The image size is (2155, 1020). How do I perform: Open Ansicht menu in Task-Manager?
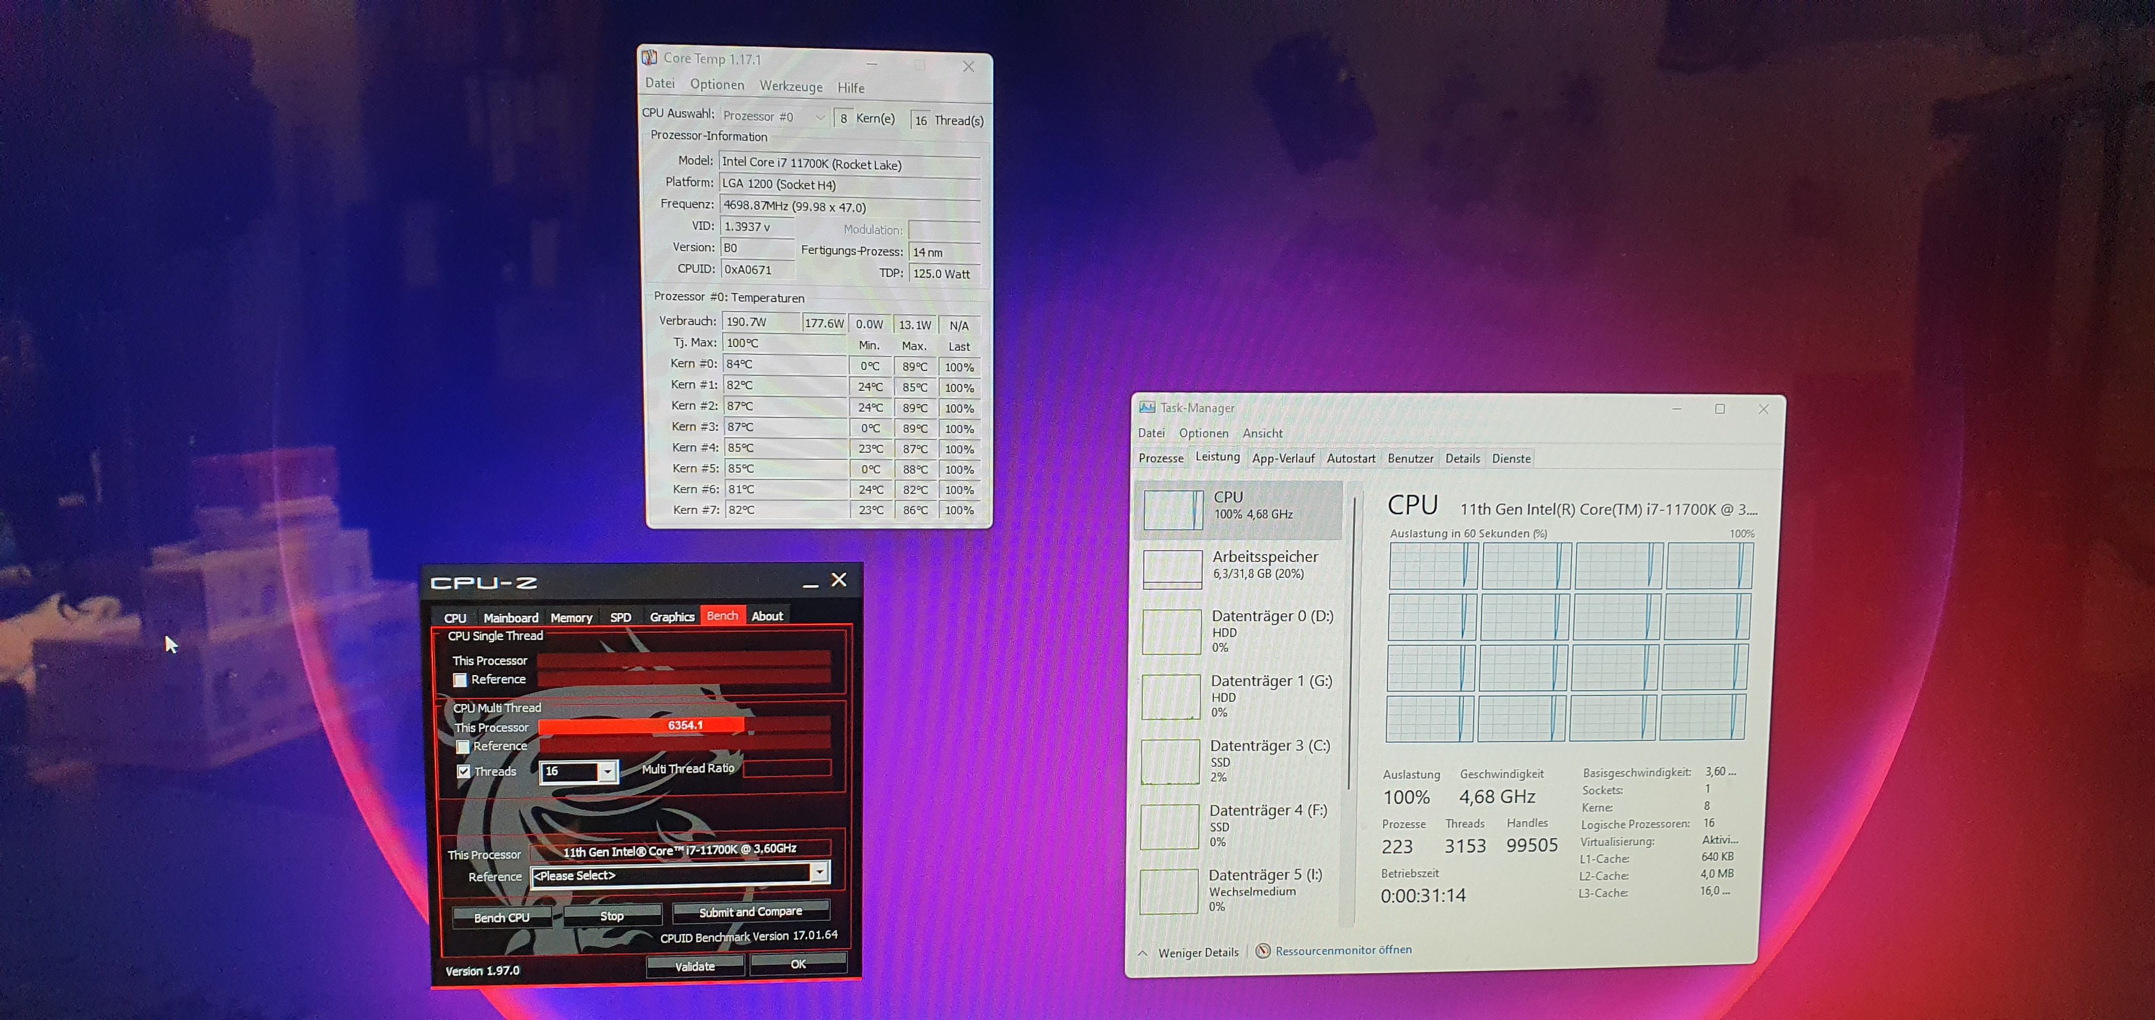tap(1262, 432)
